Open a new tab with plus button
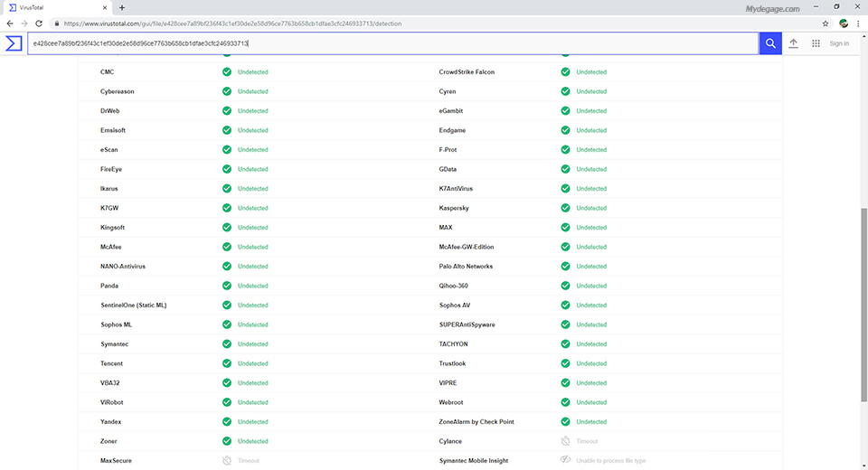Viewport: 868px width, 470px height. click(x=122, y=8)
